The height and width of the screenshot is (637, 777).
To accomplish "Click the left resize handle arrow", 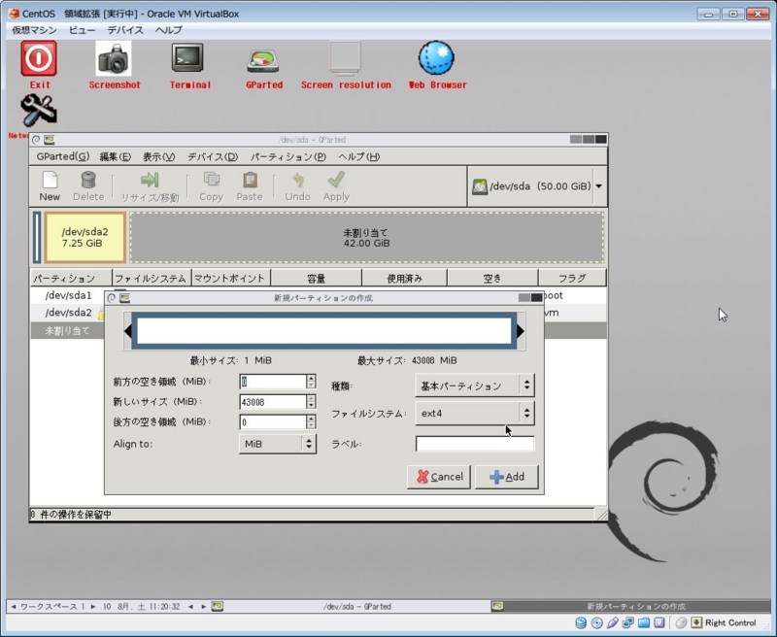I will (x=128, y=331).
